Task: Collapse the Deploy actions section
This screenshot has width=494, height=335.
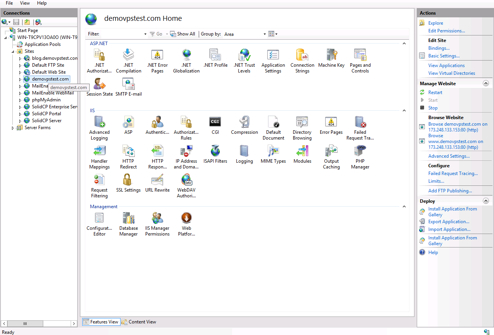Action: pyautogui.click(x=486, y=201)
